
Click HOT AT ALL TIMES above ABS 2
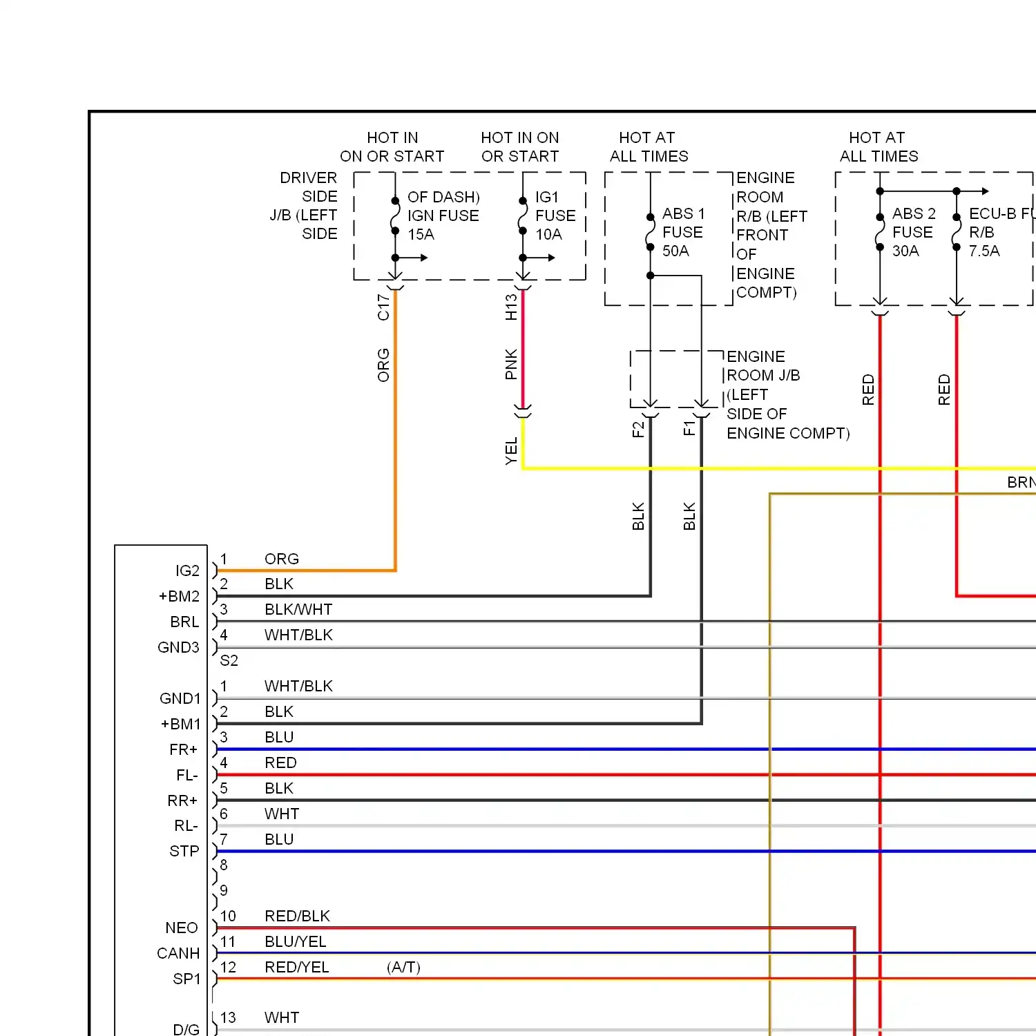(879, 146)
